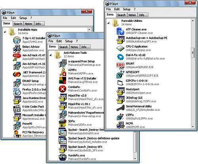Click scroll down arrow in Anti-Malware window
Screen dimensions: 198x164
pos(135,158)
